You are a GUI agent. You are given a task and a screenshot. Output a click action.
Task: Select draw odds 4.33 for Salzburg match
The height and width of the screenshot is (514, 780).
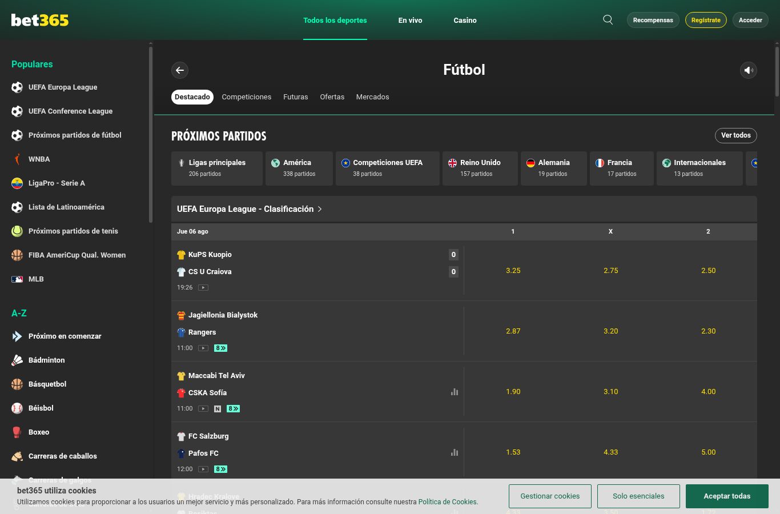pyautogui.click(x=611, y=452)
